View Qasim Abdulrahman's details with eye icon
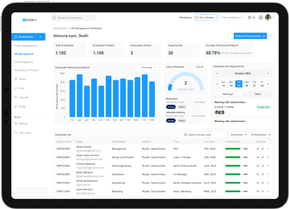The height and width of the screenshot is (209, 289). tap(258, 157)
